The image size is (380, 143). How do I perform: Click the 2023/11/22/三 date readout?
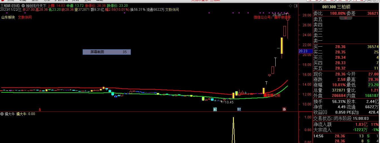(x=11, y=10)
